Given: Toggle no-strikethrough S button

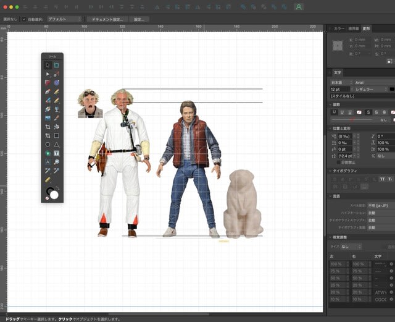Looking at the screenshot, I should [x=368, y=112].
